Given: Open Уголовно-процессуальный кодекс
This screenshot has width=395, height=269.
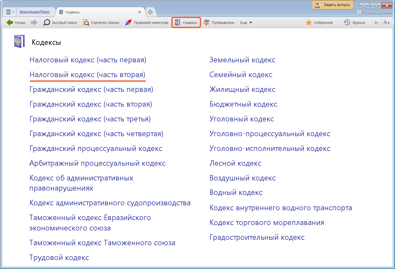Looking at the screenshot, I should [x=270, y=134].
